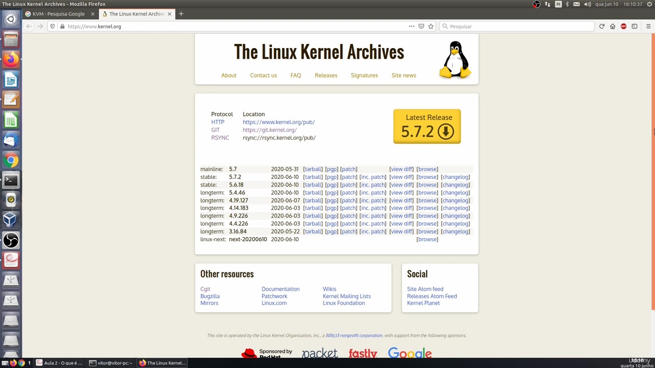Click OBS recording indicator in system tray
This screenshot has height=368, width=655.
click(x=536, y=4)
